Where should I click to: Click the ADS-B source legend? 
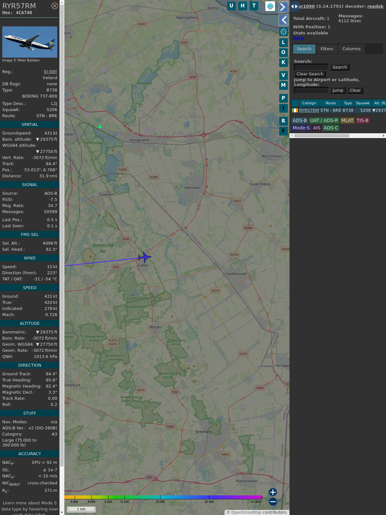pyautogui.click(x=300, y=120)
